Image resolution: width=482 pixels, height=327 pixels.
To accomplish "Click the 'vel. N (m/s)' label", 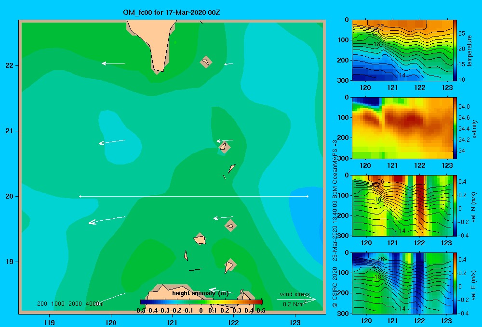I will pyautogui.click(x=474, y=207).
